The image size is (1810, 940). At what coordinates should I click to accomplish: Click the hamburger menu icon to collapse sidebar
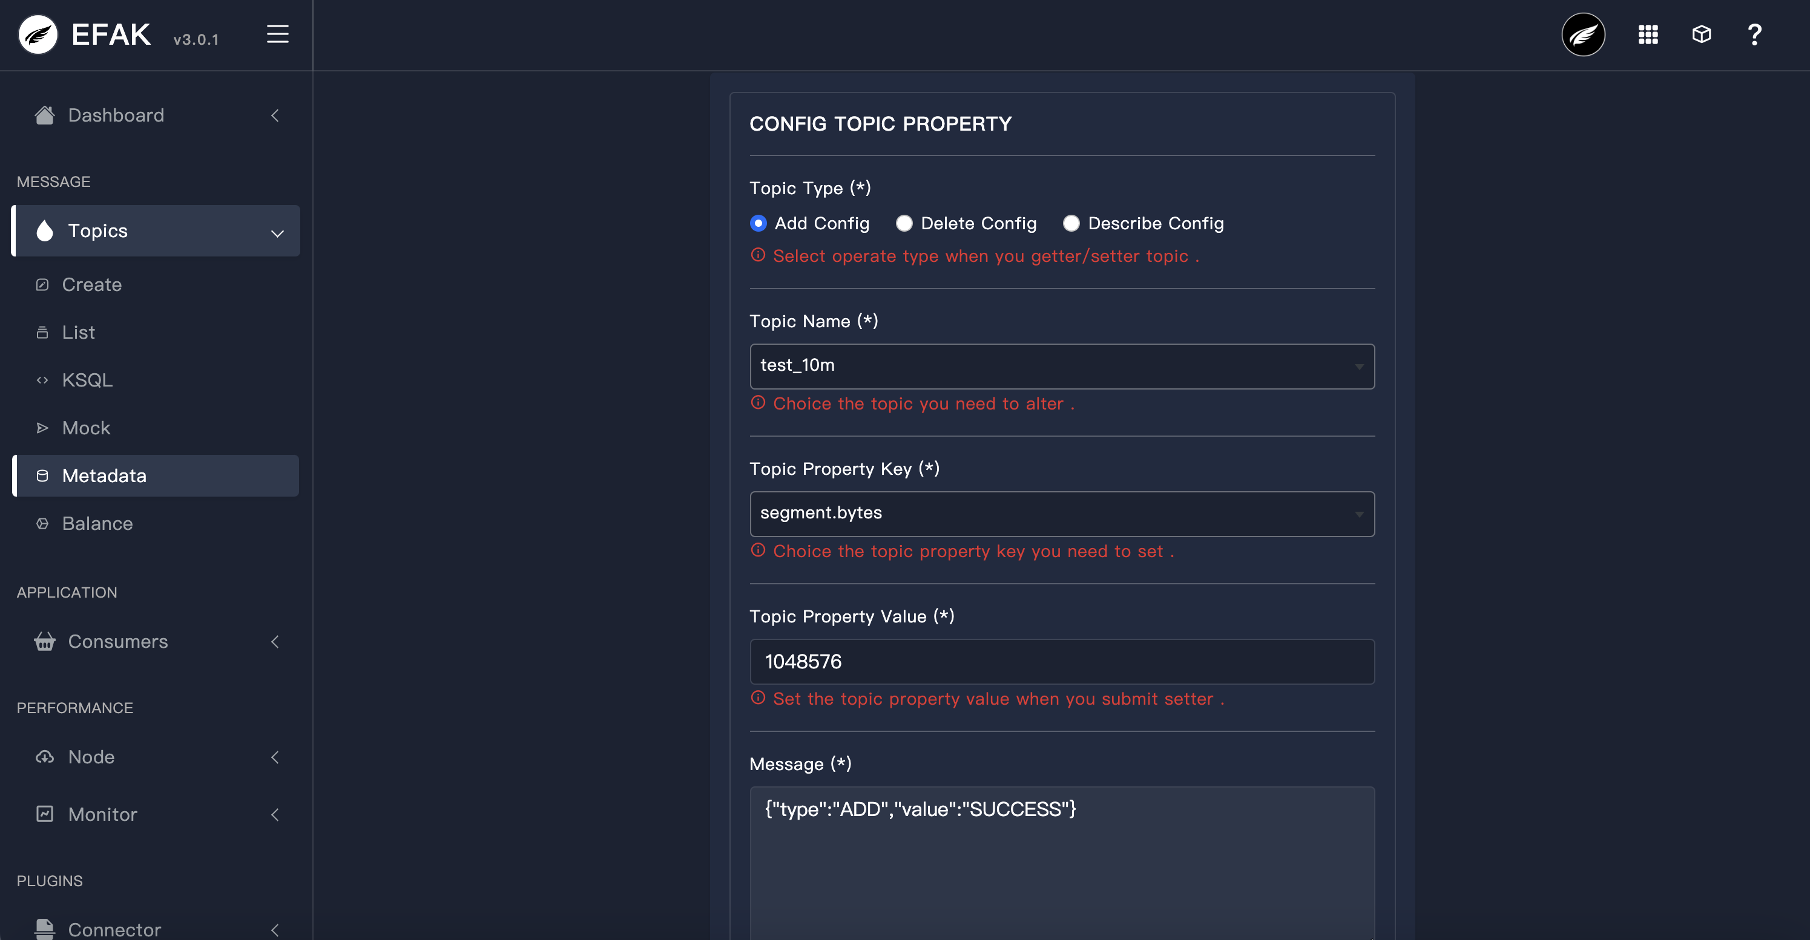[277, 34]
